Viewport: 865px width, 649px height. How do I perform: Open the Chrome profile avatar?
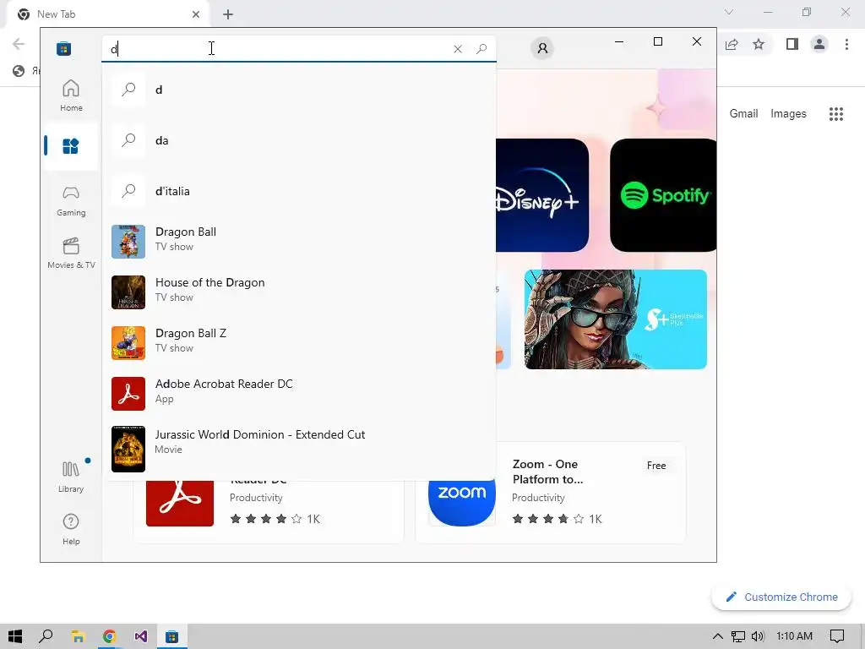tap(819, 44)
